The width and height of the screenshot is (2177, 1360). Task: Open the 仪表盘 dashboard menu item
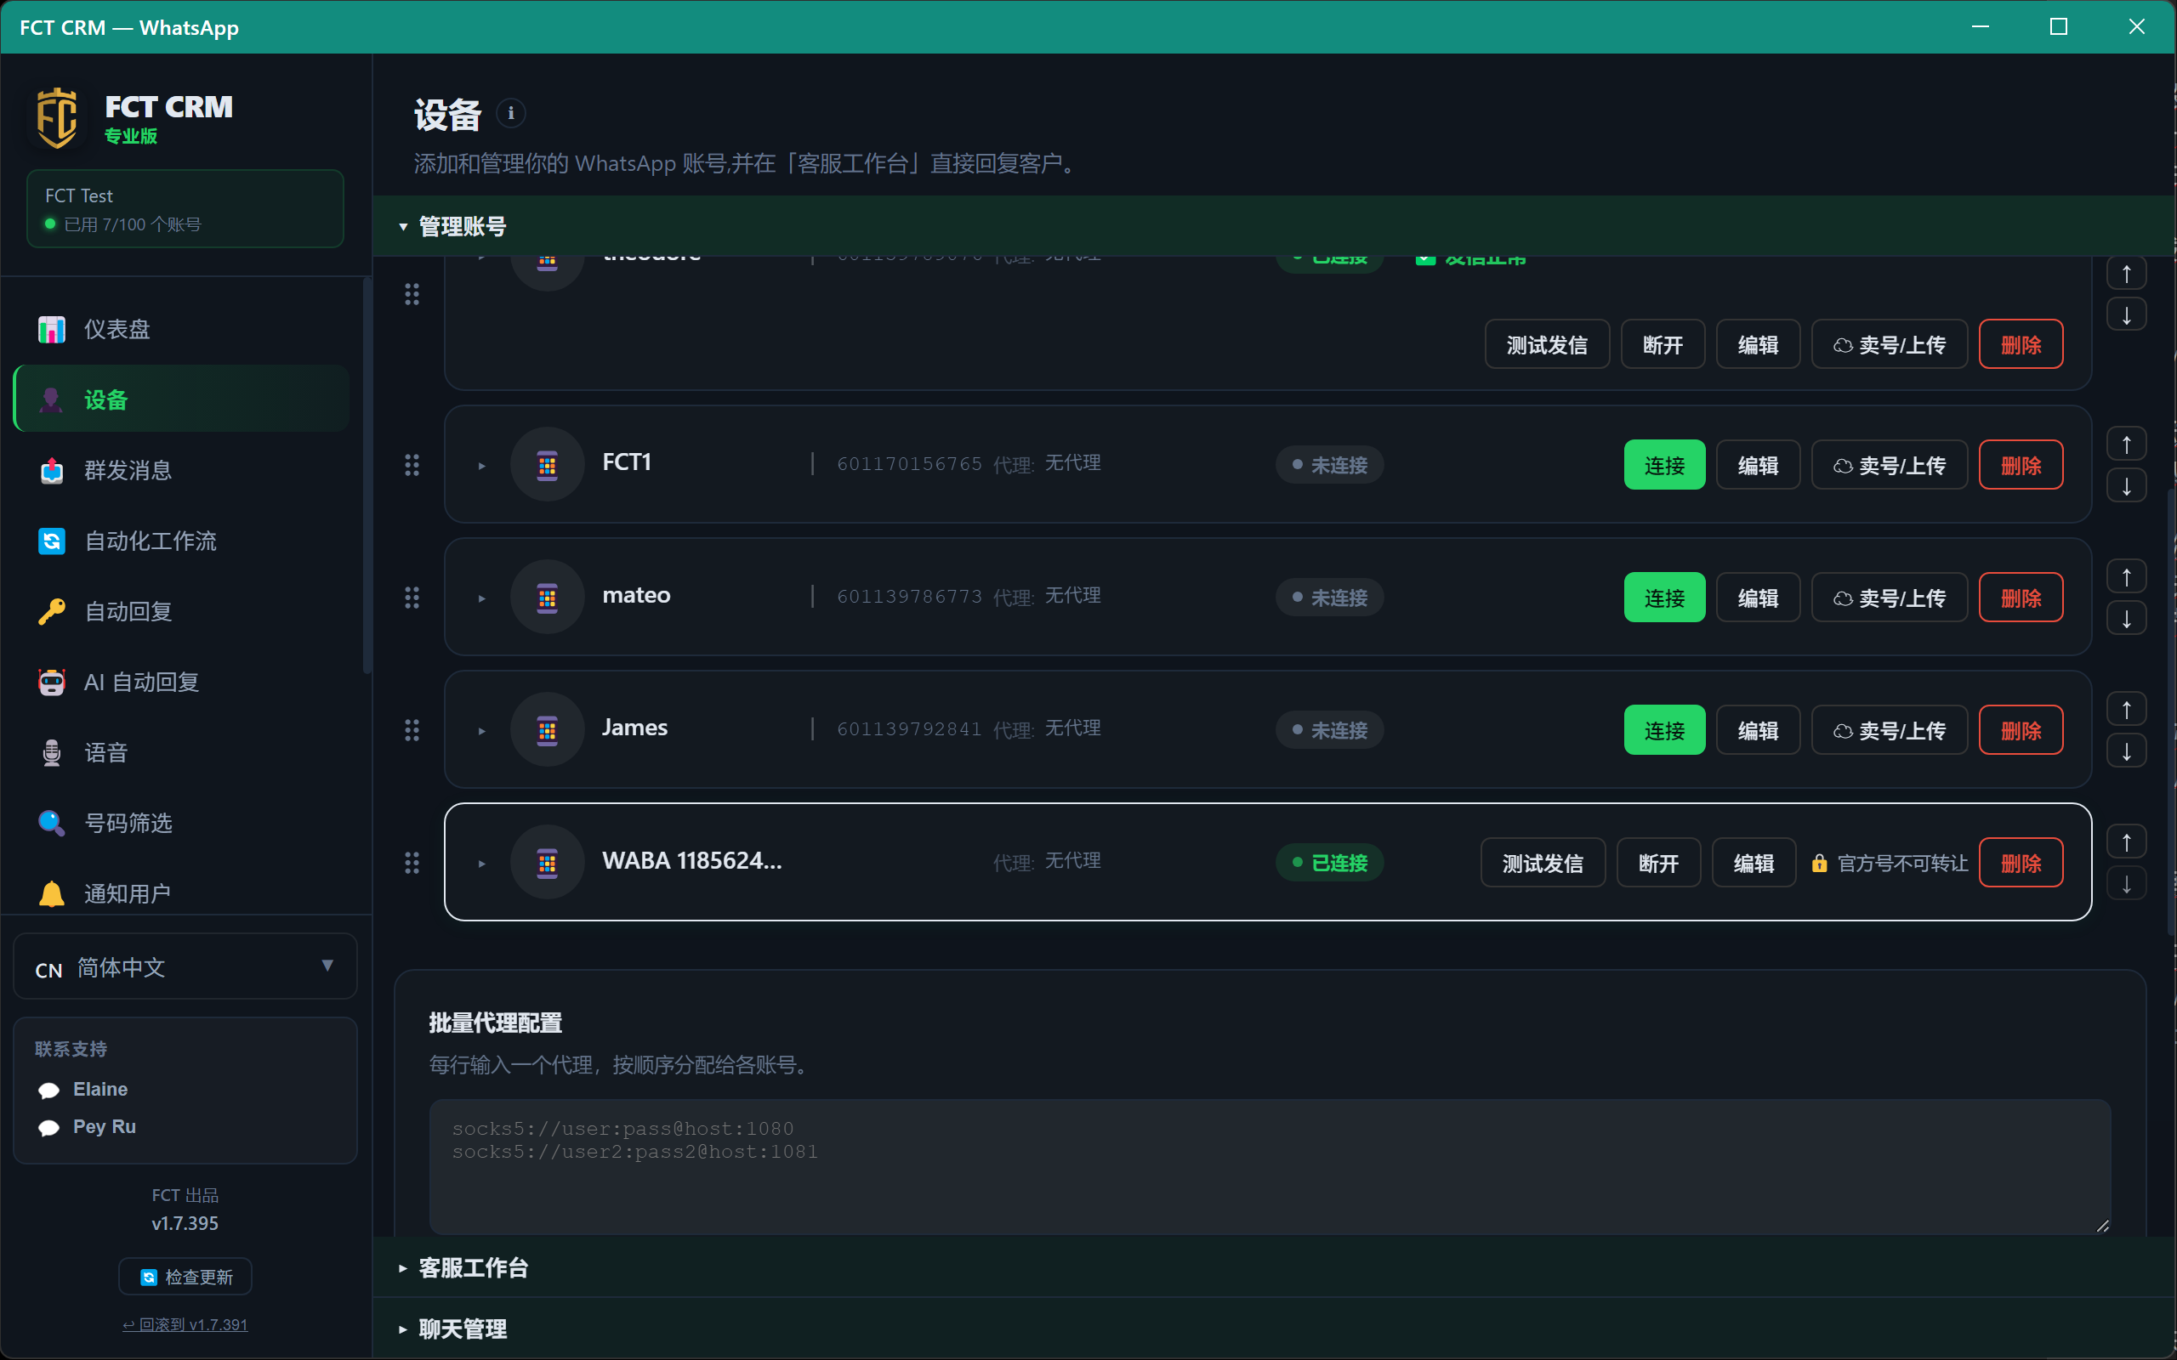pyautogui.click(x=182, y=329)
